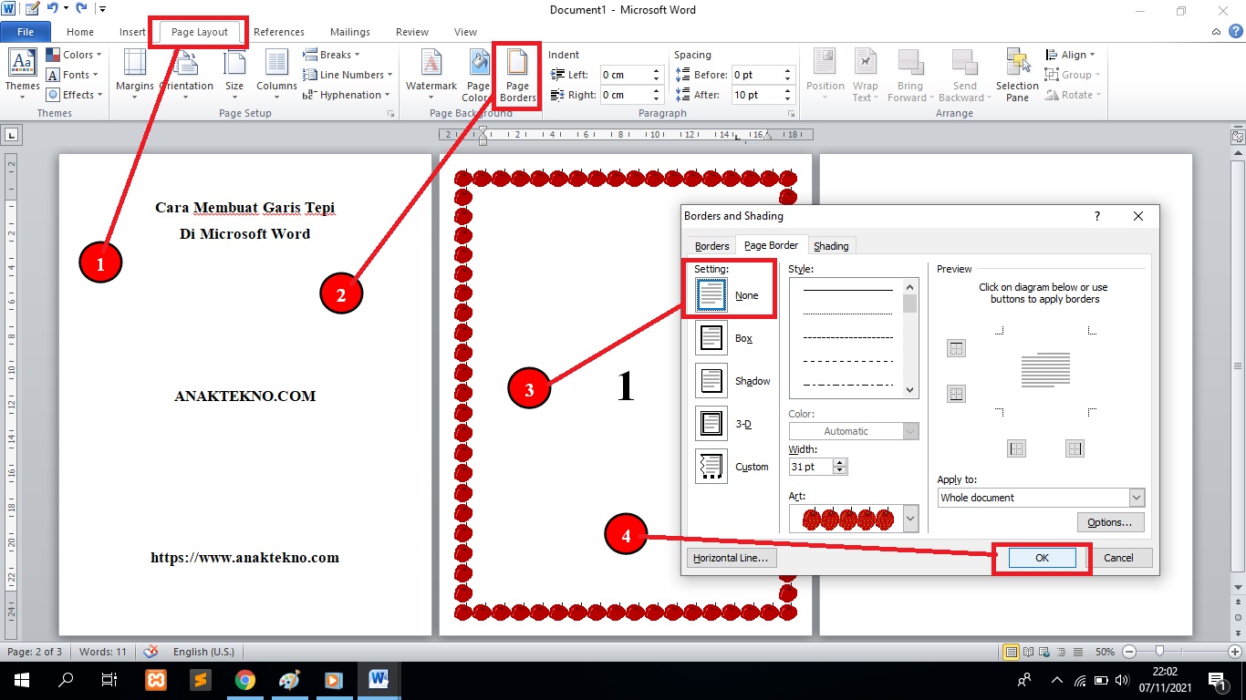The width and height of the screenshot is (1246, 700).
Task: Click the Horizontal Line... button
Action: coord(731,558)
